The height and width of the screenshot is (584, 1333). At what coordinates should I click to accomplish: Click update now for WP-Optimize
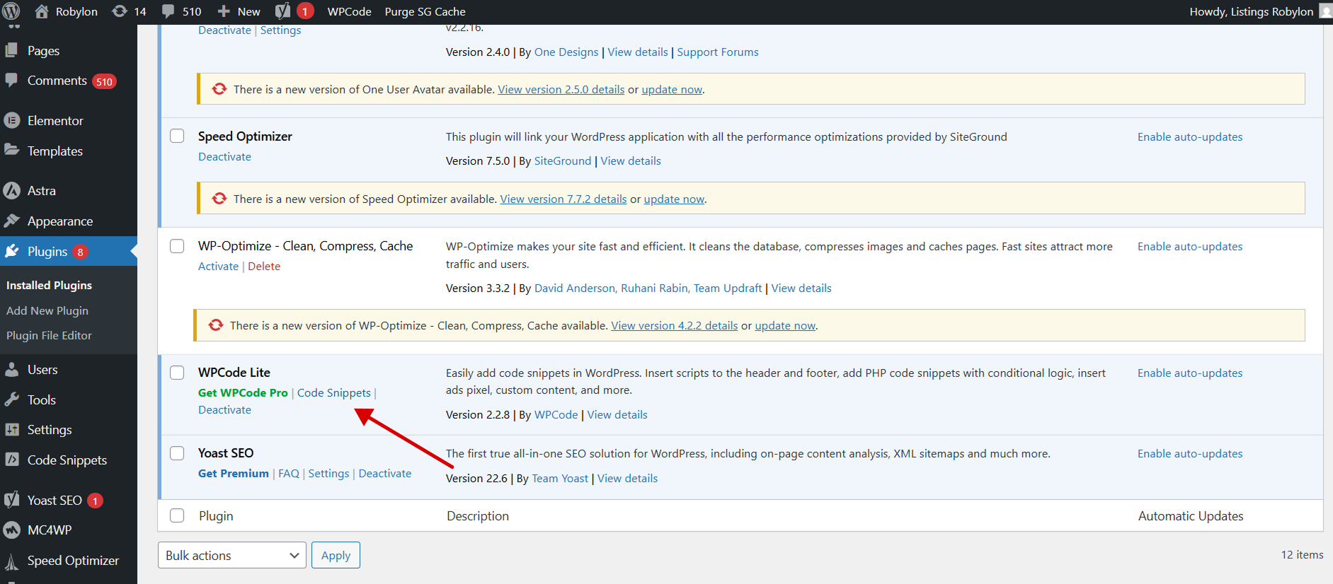785,325
